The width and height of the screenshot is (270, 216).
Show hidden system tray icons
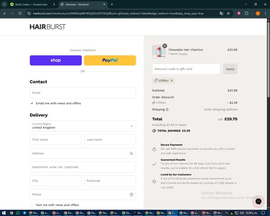(227, 213)
